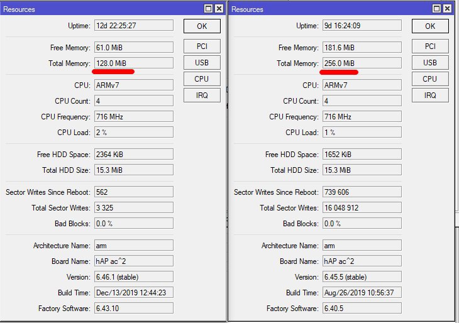Click OK in the left Resources window

click(202, 26)
